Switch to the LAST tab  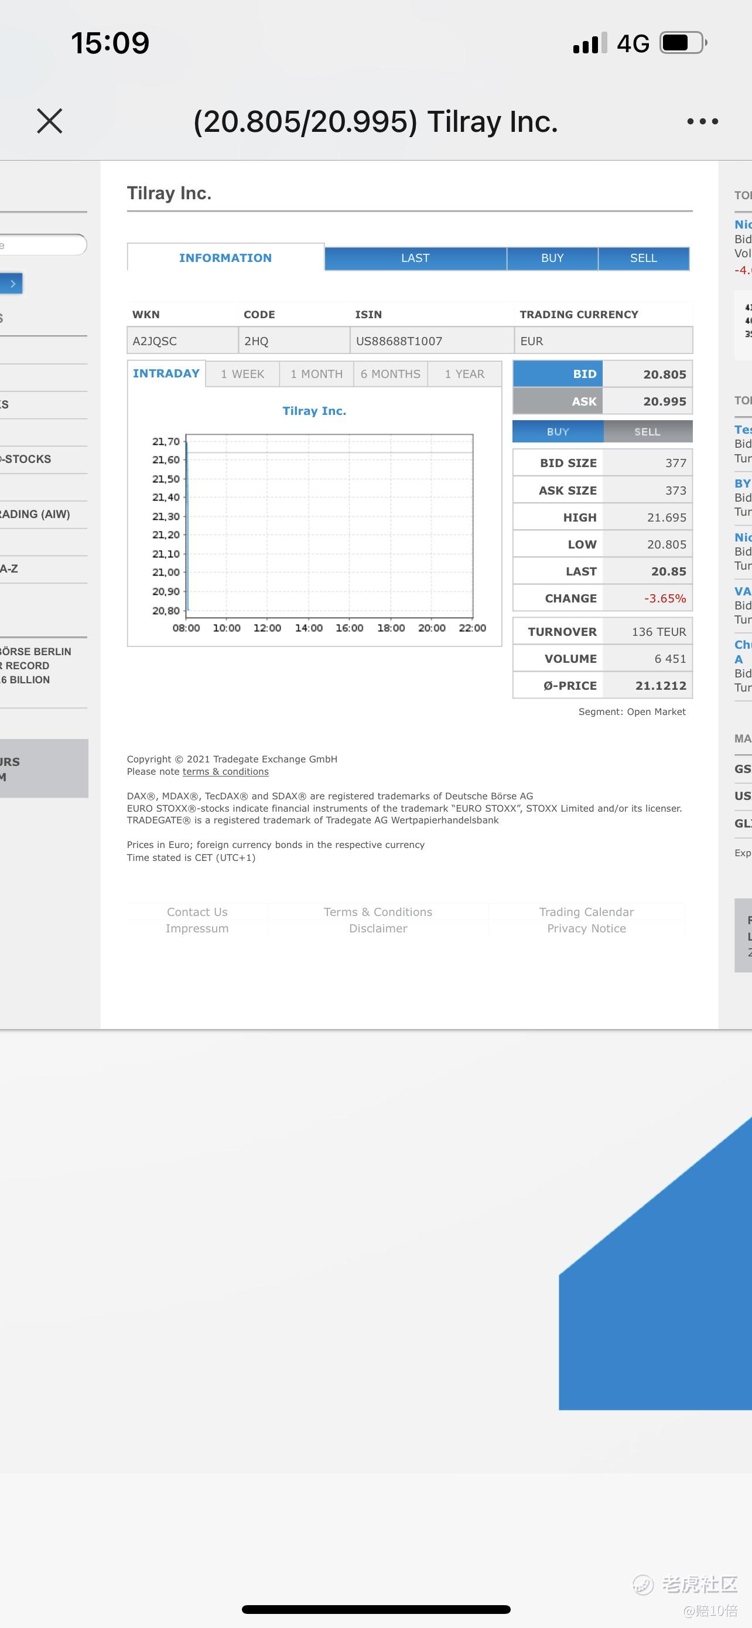[415, 258]
